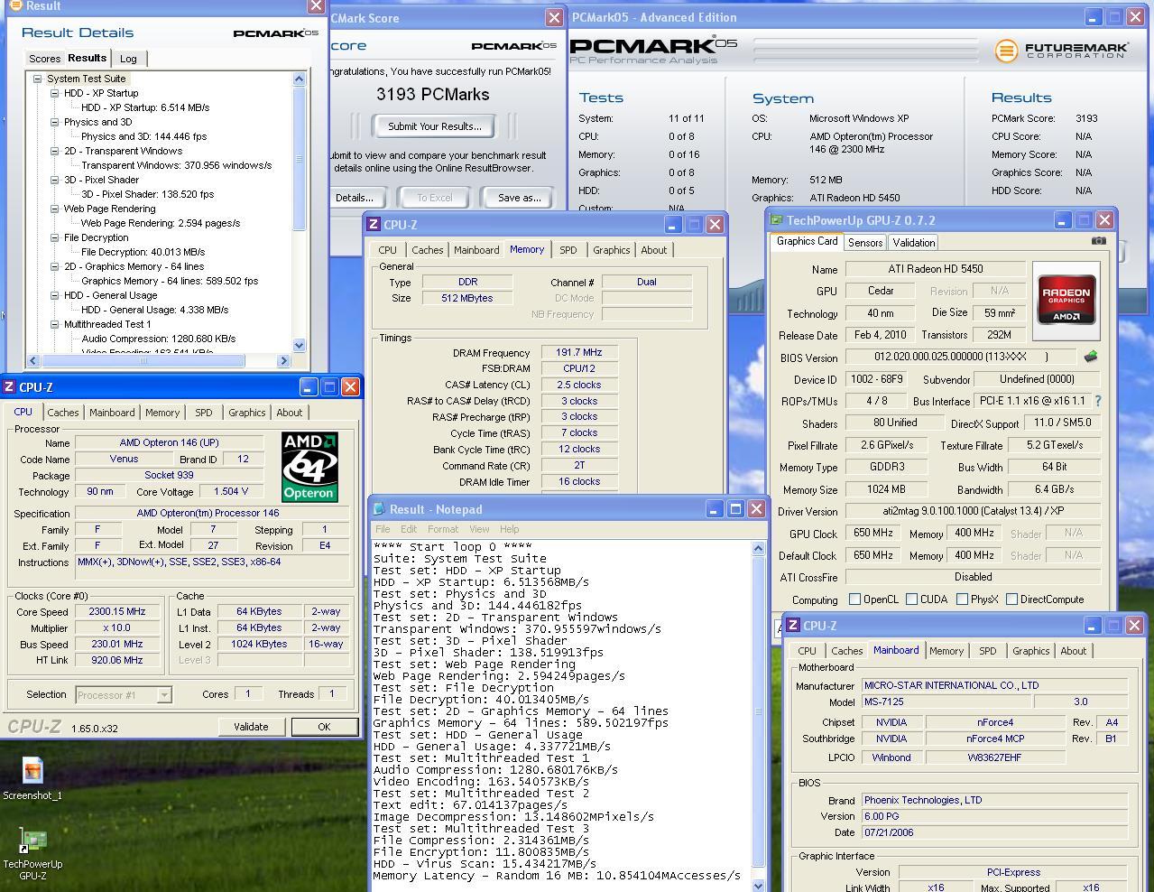Click CPU-Z Memory window title icon
The image size is (1154, 892).
click(374, 225)
